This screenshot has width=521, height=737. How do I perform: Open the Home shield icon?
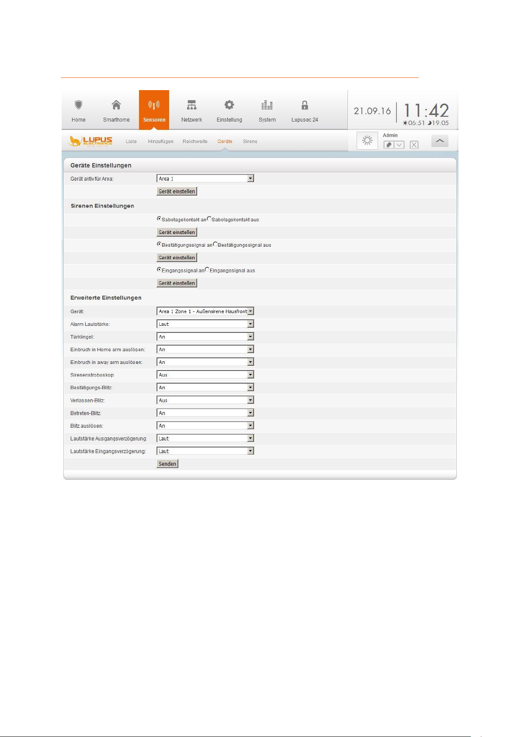(79, 105)
